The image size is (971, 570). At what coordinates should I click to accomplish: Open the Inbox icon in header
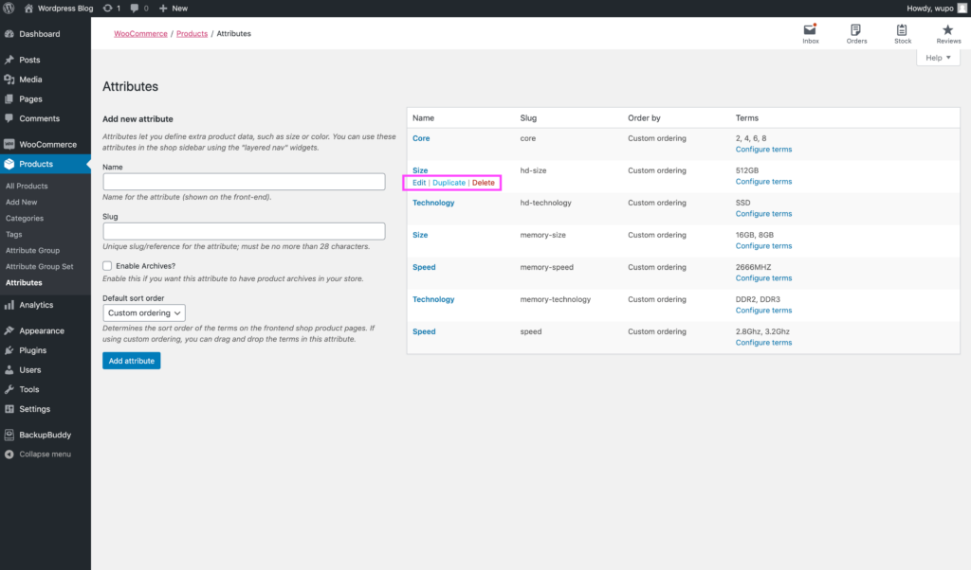click(810, 31)
